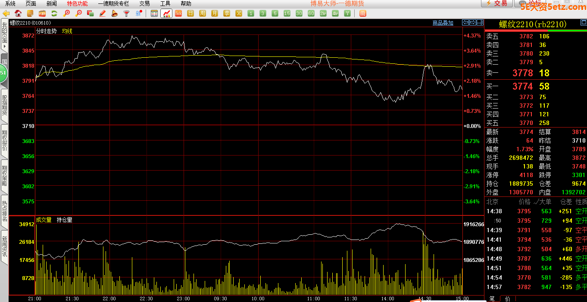Switch to Tick chart view
This screenshot has width=587, height=302.
[x=178, y=13]
